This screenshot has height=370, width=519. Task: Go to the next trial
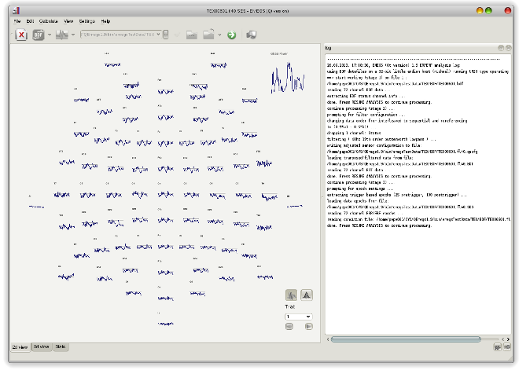point(308,327)
